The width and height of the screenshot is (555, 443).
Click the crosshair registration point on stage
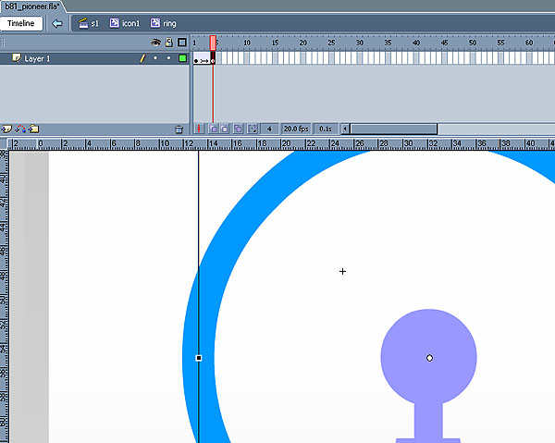click(x=342, y=271)
